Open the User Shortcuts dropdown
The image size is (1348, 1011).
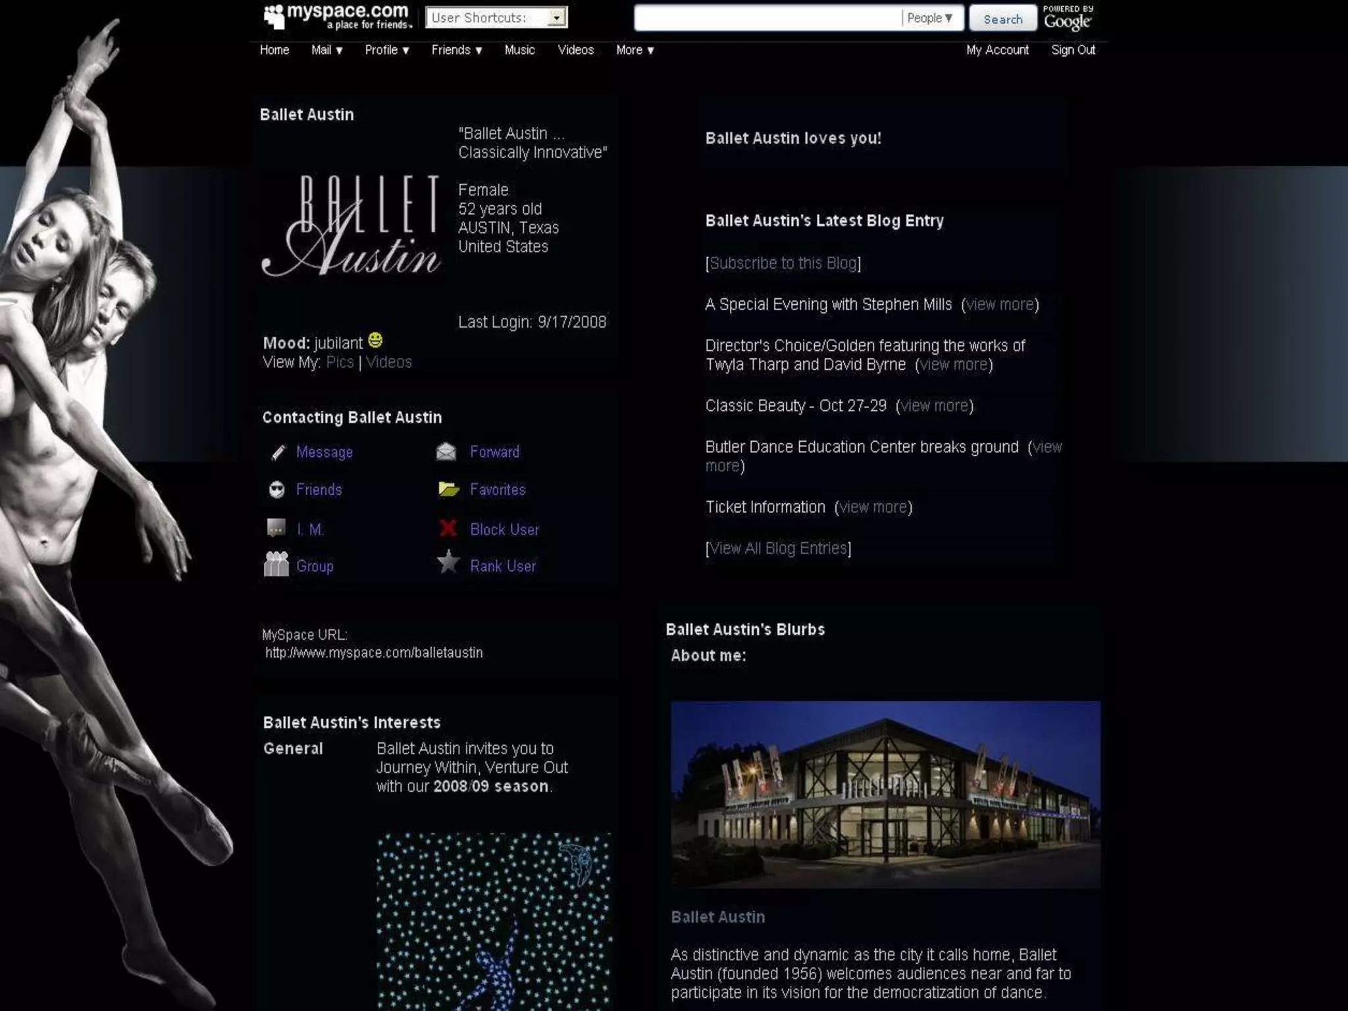[496, 18]
